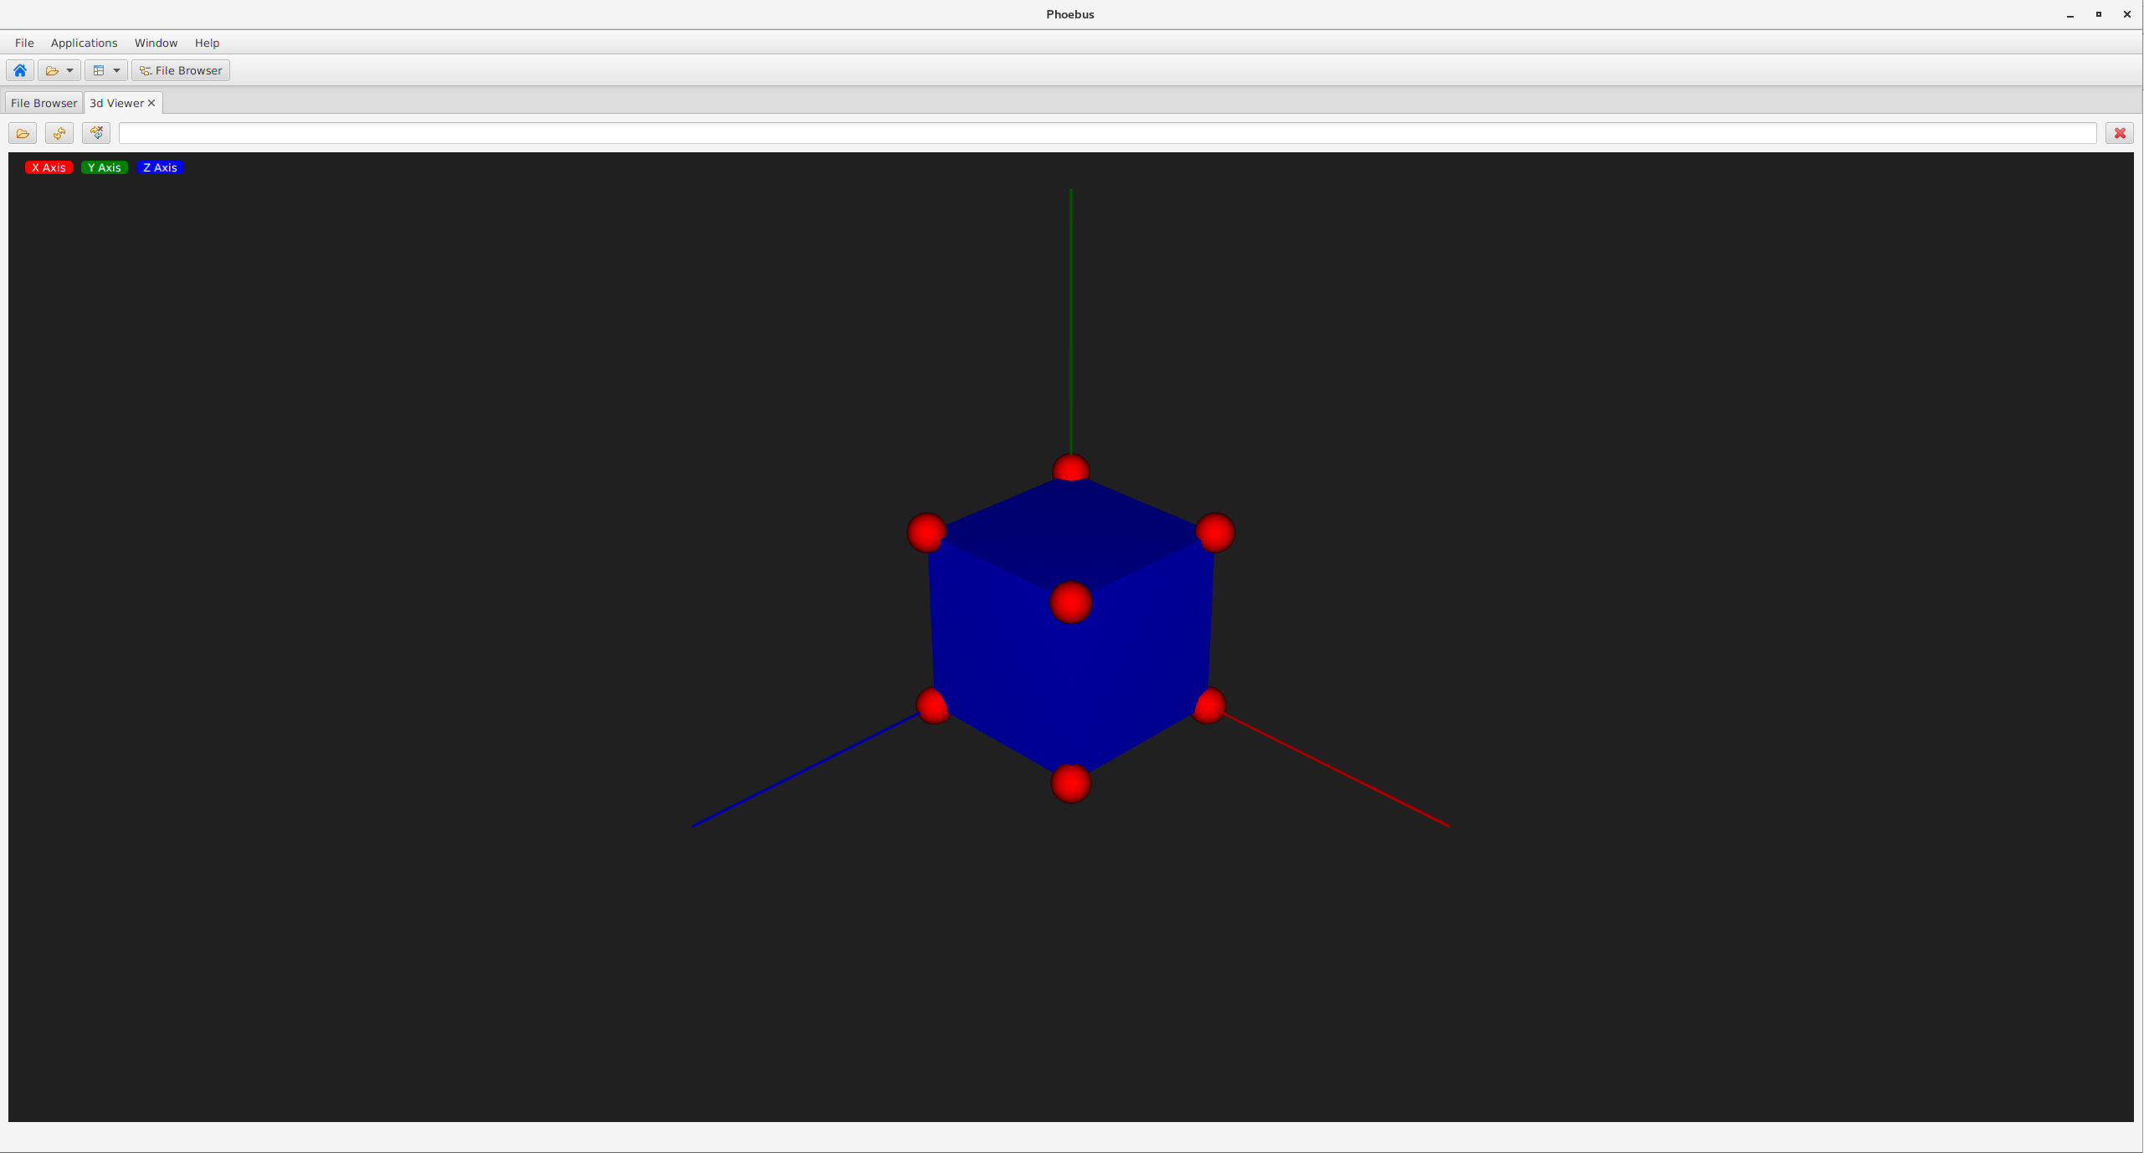2144x1153 pixels.
Task: Open the Applications menu
Action: 84,43
